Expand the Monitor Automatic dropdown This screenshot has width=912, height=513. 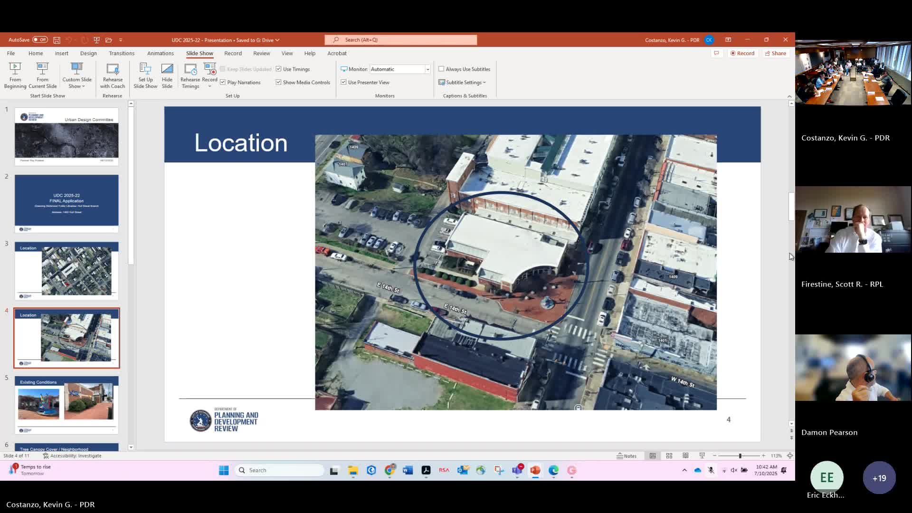click(x=427, y=69)
